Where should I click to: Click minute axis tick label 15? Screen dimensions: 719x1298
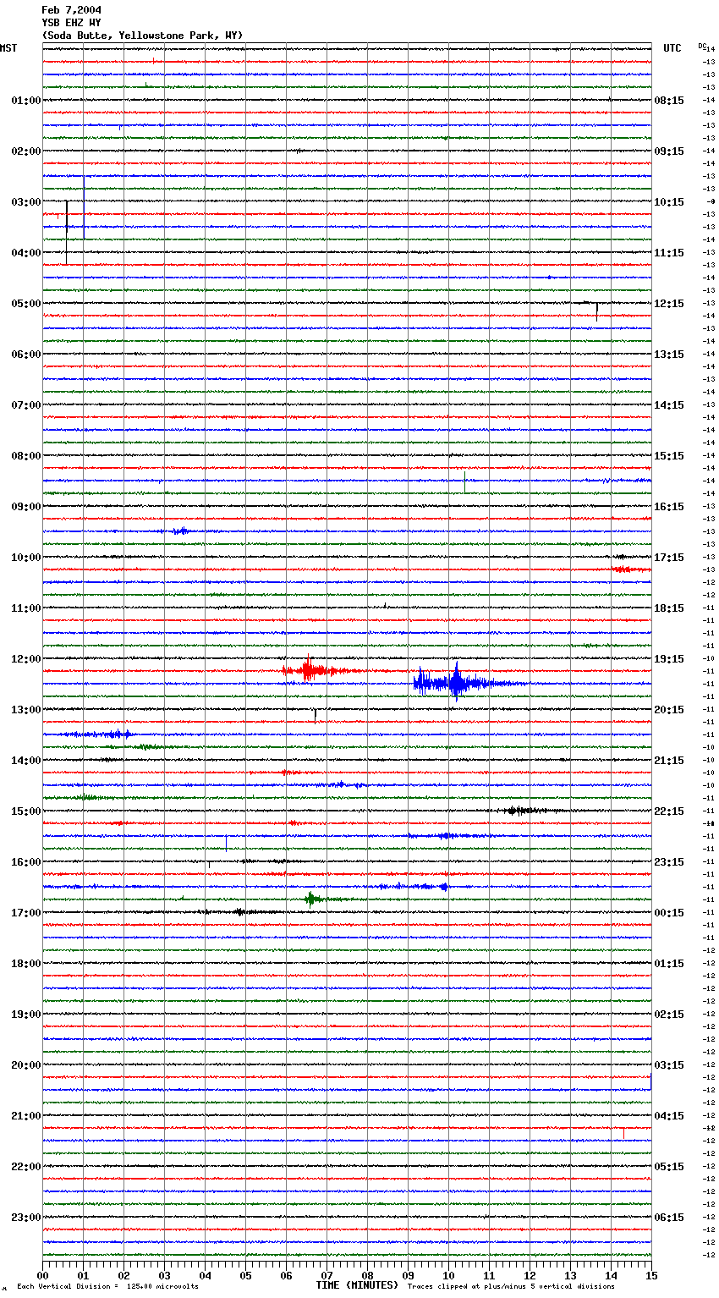click(651, 1275)
